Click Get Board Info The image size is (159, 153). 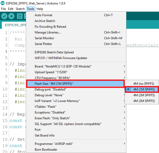pos(45,135)
